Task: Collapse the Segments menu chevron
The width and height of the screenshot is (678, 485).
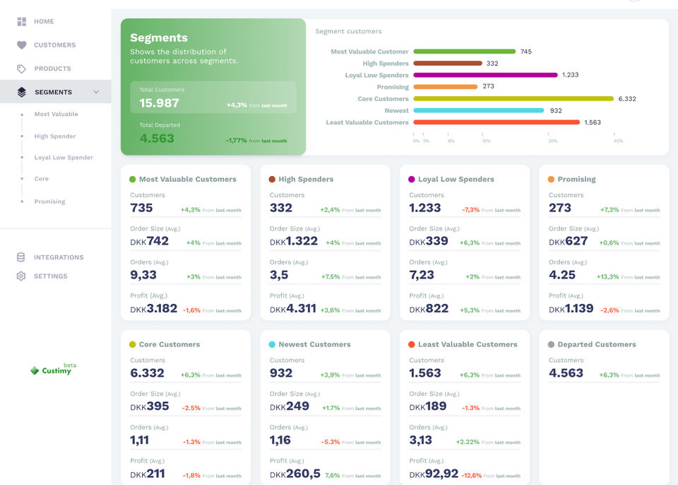Action: tap(96, 92)
